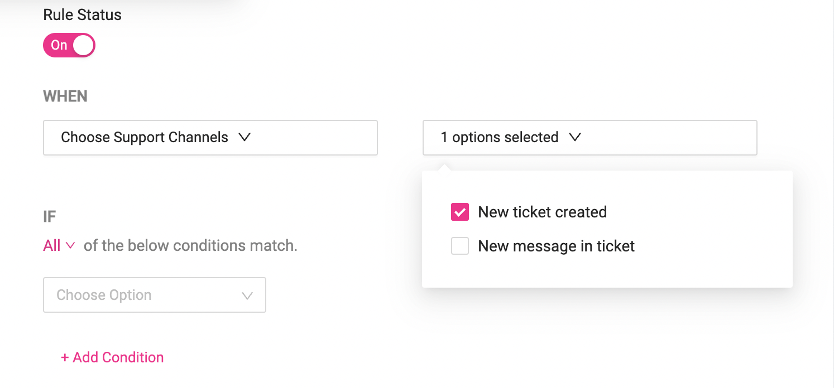Add a new condition with + Add Condition
Image resolution: width=834 pixels, height=388 pixels.
point(112,357)
